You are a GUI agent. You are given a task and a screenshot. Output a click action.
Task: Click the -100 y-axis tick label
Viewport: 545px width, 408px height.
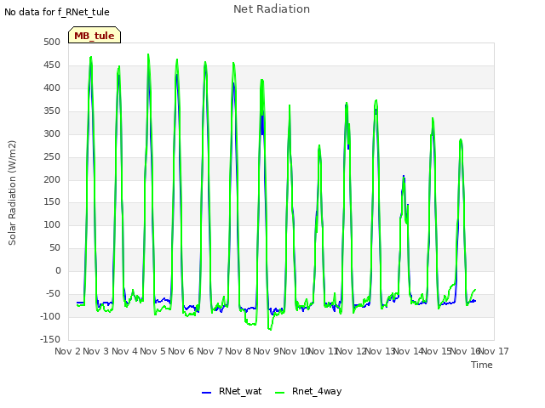50,316
